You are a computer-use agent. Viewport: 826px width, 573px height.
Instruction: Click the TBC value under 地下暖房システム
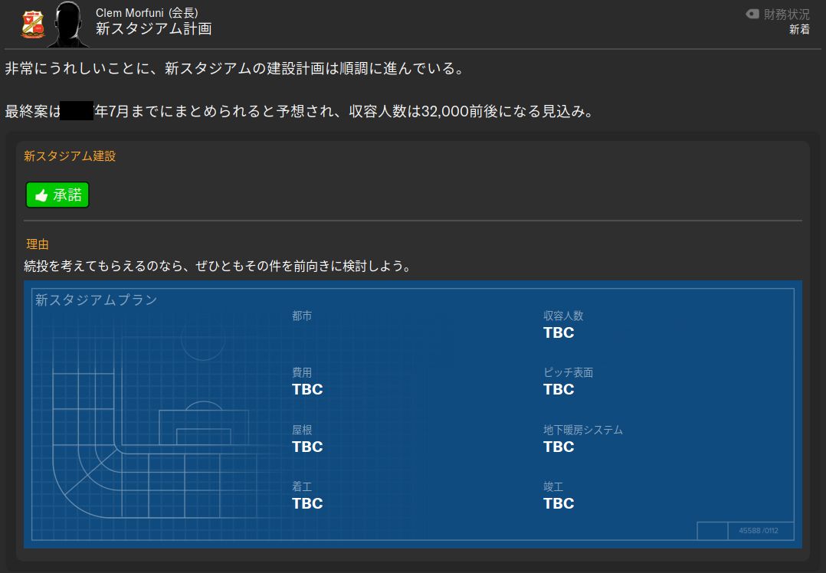tap(559, 447)
